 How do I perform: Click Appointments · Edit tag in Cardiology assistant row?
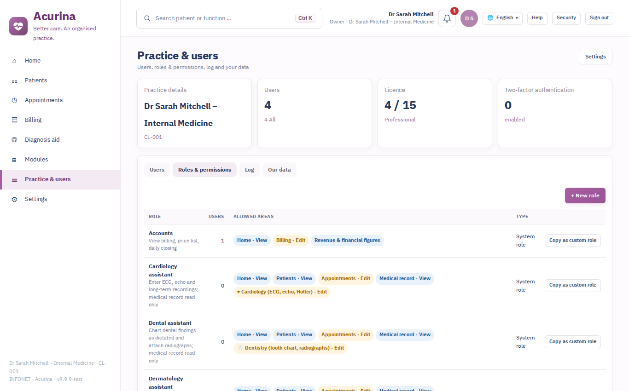pyautogui.click(x=346, y=279)
